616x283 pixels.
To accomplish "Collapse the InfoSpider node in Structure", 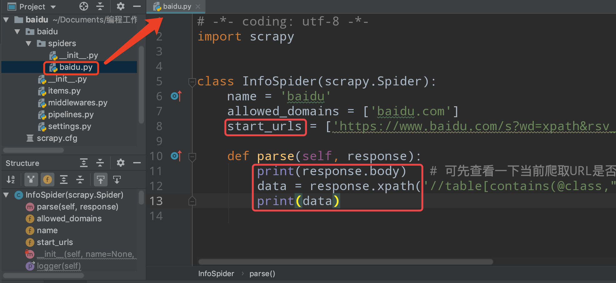I will (6, 194).
